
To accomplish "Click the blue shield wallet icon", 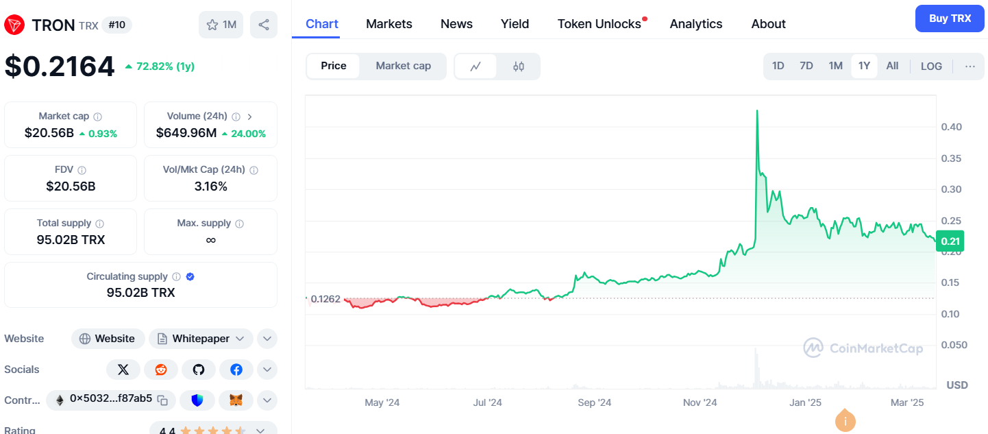I will 198,400.
